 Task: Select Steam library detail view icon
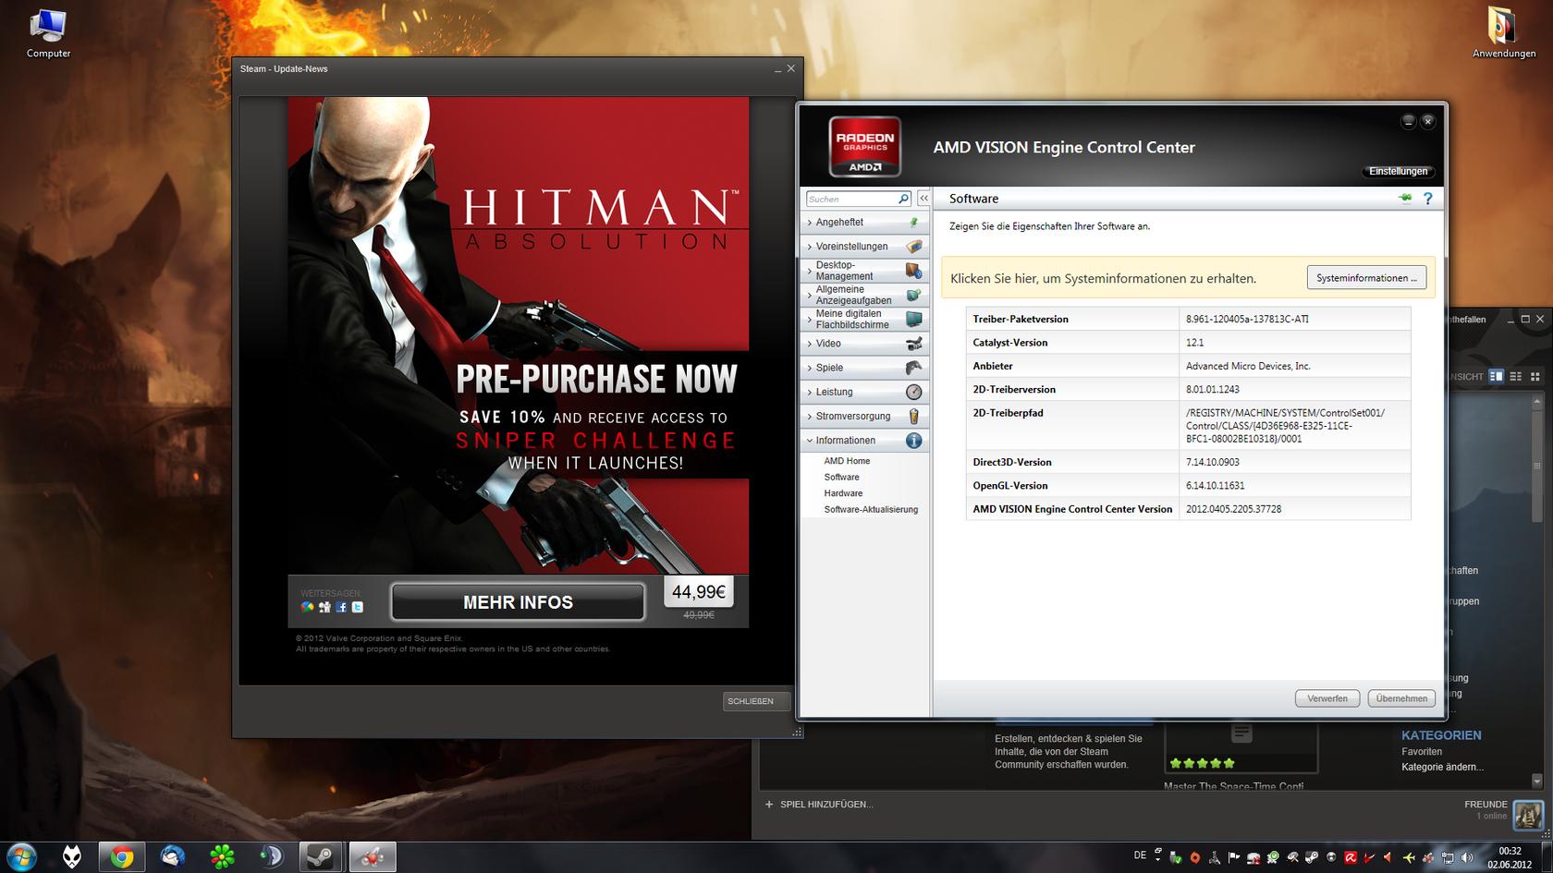pos(1496,376)
